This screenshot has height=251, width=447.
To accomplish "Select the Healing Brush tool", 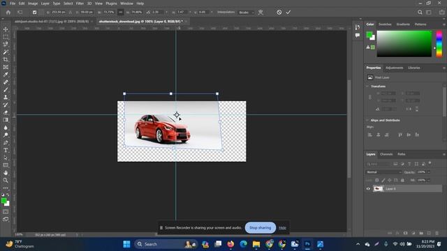I will 6,82.
